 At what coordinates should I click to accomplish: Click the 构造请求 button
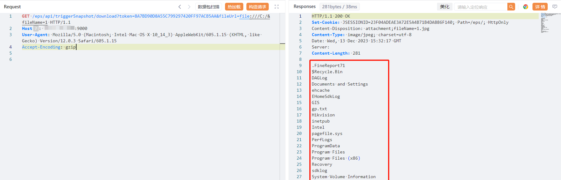(258, 7)
